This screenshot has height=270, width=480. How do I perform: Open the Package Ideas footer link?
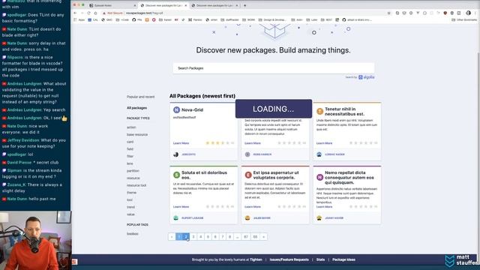pos(343,259)
